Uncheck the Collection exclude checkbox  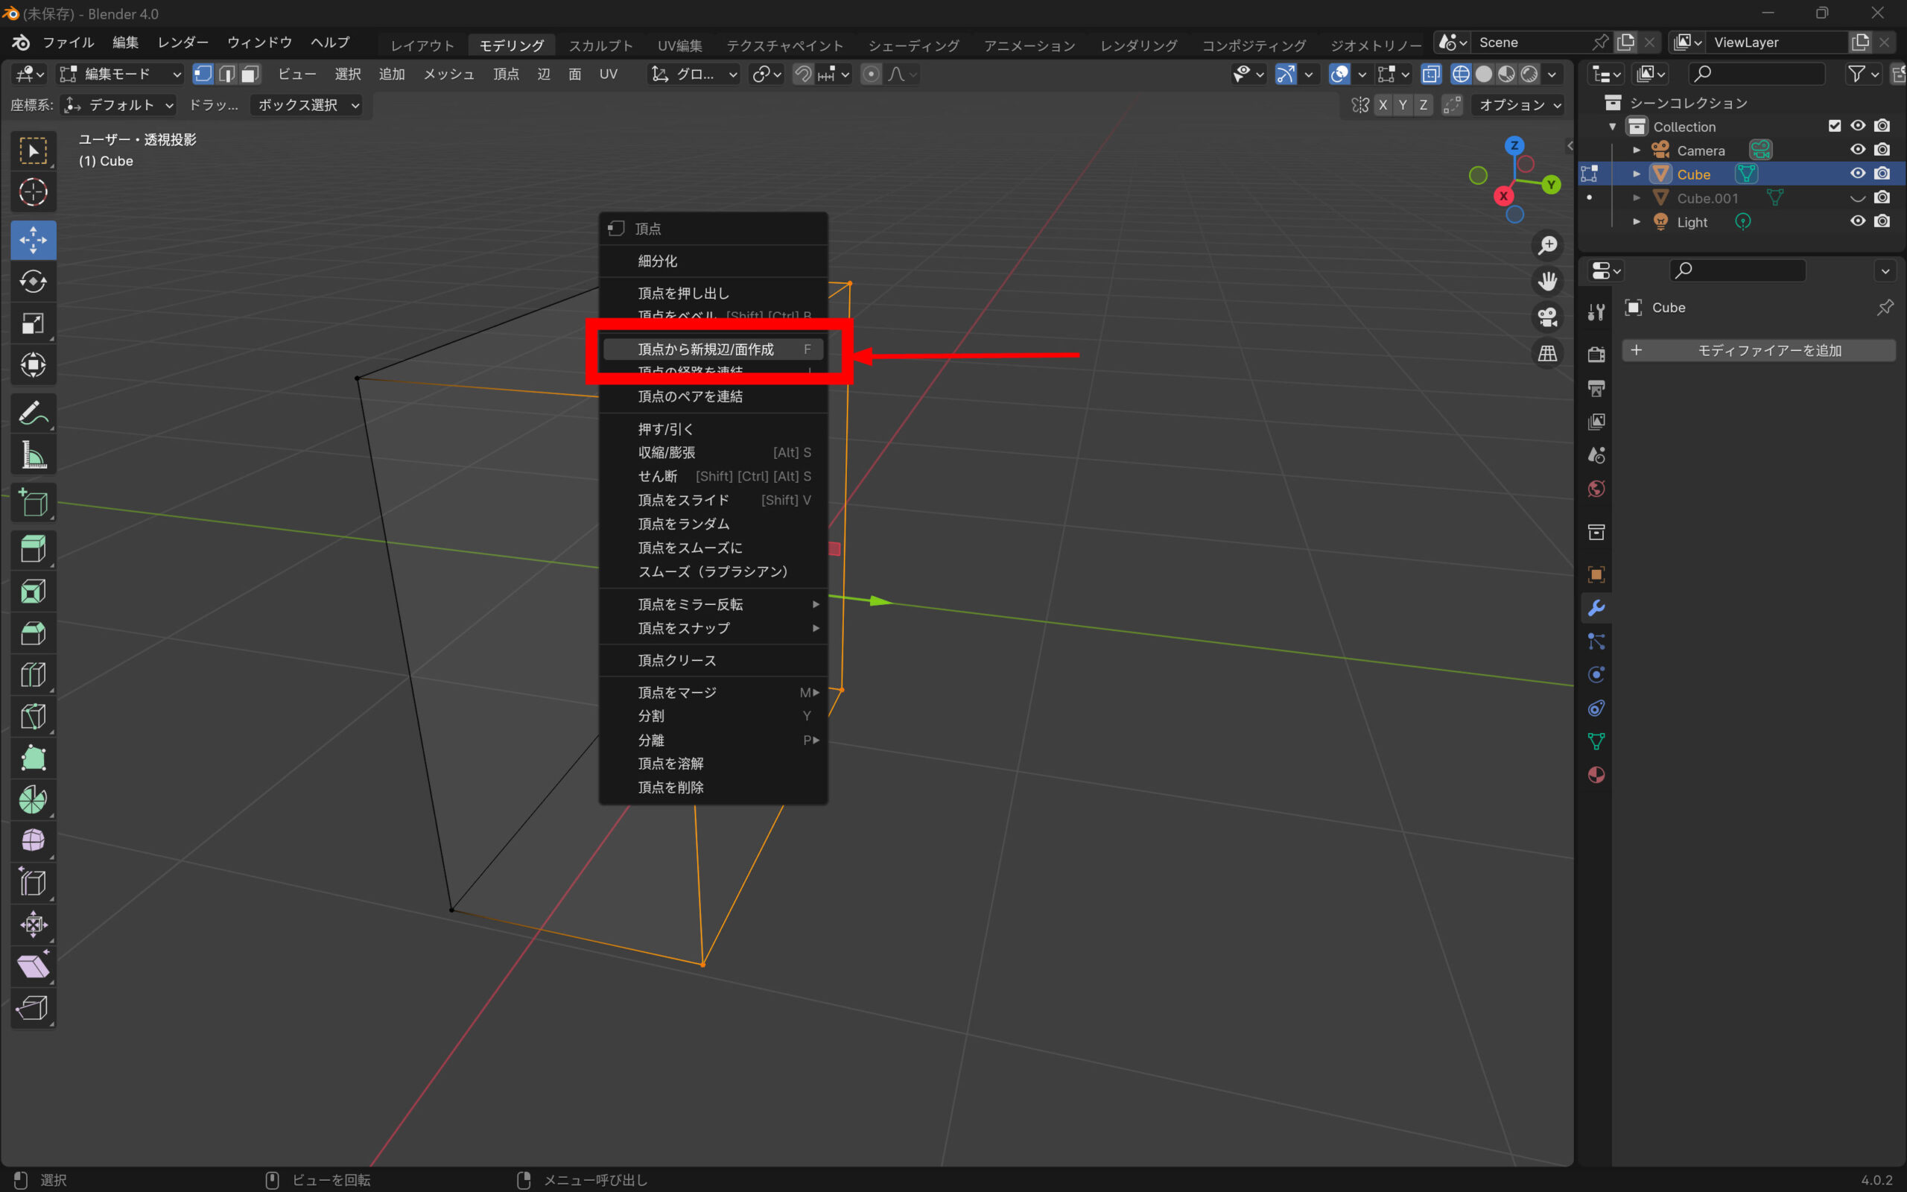[1835, 126]
